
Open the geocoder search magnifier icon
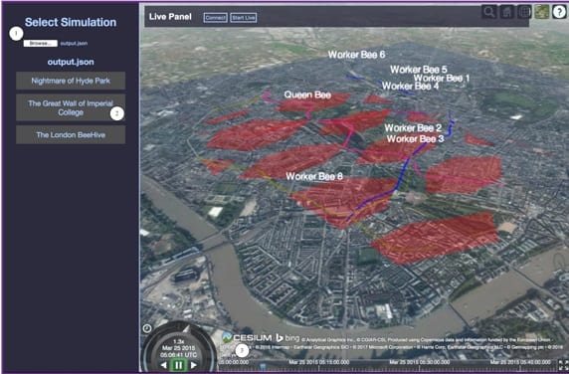pyautogui.click(x=489, y=12)
